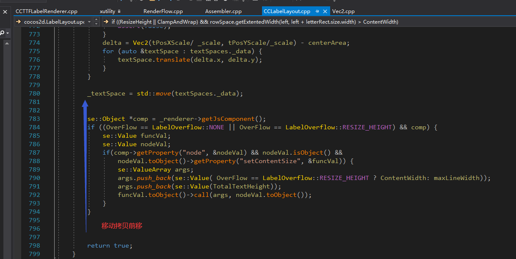Click line number 798
The height and width of the screenshot is (259, 516).
pyautogui.click(x=34, y=245)
